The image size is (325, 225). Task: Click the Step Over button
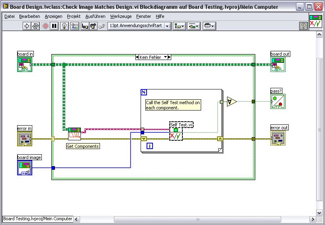pyautogui.click(x=94, y=26)
